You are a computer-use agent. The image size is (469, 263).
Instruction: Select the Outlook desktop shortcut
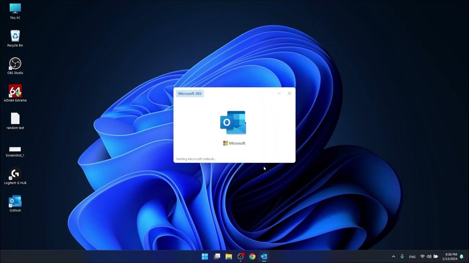pyautogui.click(x=15, y=204)
